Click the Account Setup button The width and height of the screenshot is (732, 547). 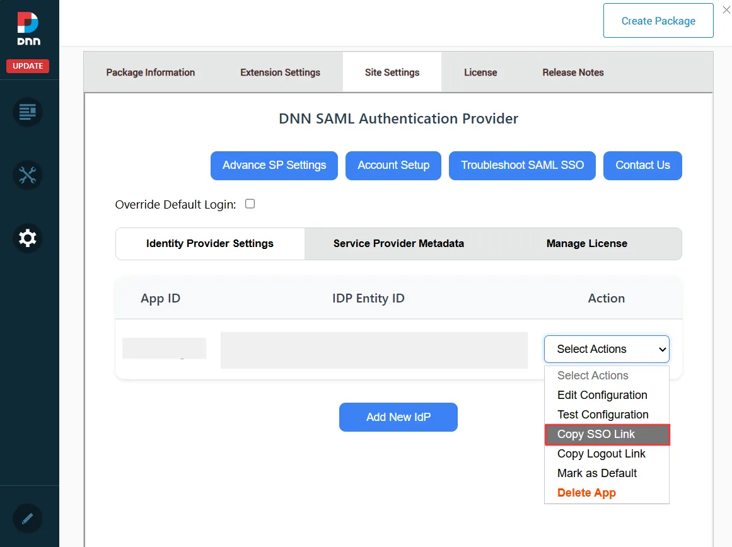coord(393,165)
